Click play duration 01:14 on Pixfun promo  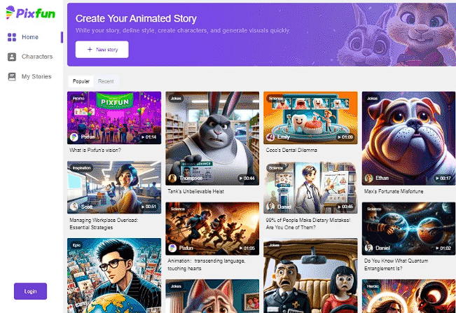pos(149,137)
